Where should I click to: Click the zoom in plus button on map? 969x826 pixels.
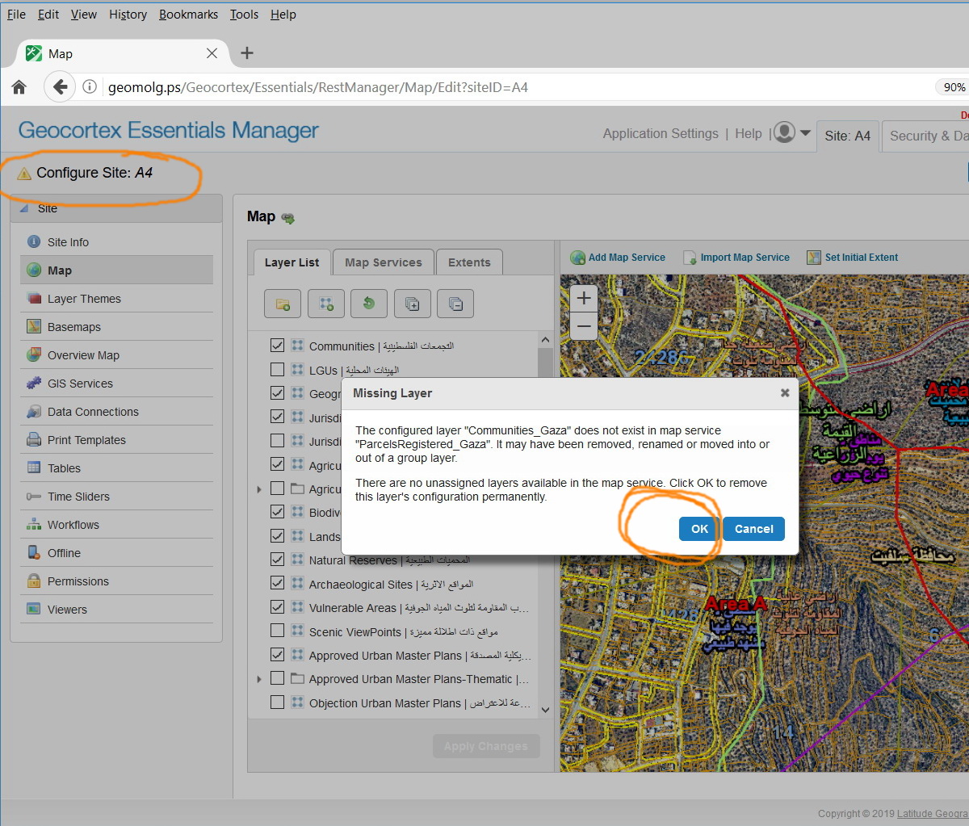pos(583,298)
